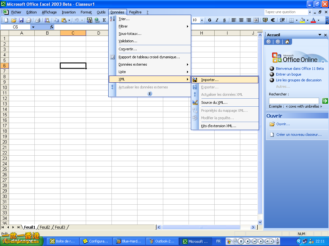Apply Euro style icon
The height and width of the screenshot is (246, 329).
coord(273,20)
